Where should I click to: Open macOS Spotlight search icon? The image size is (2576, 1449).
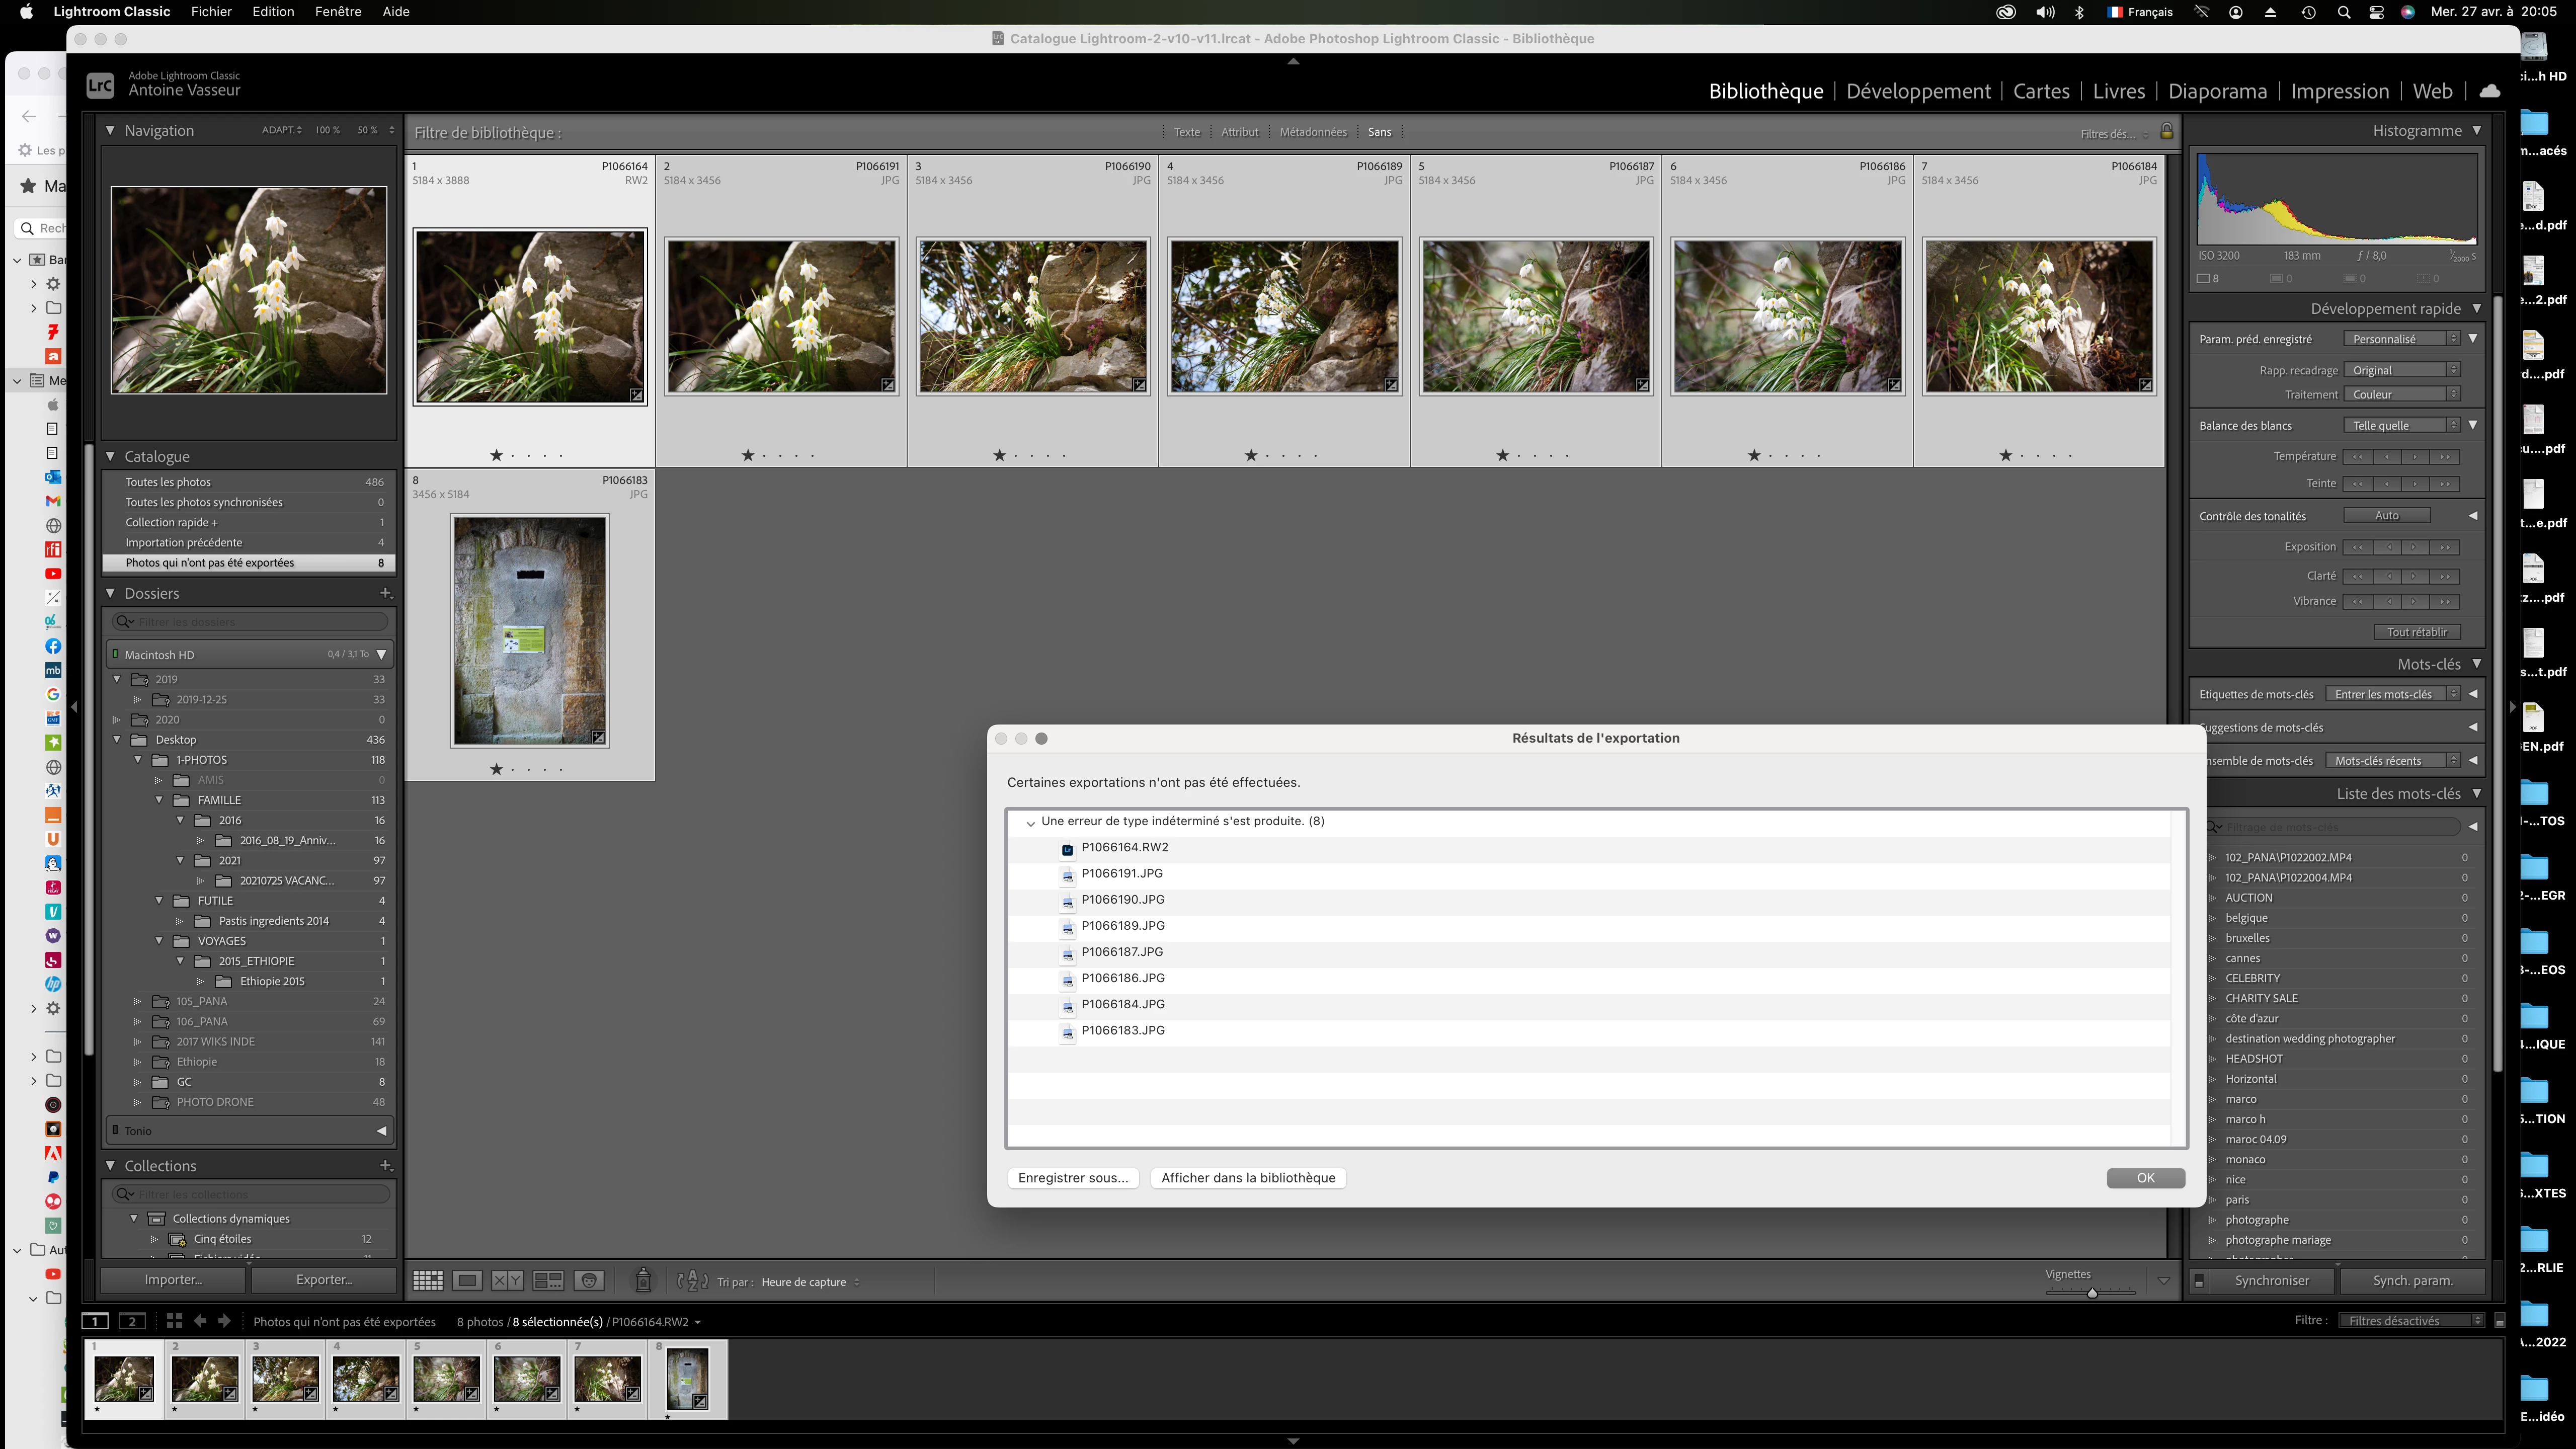2343,12
